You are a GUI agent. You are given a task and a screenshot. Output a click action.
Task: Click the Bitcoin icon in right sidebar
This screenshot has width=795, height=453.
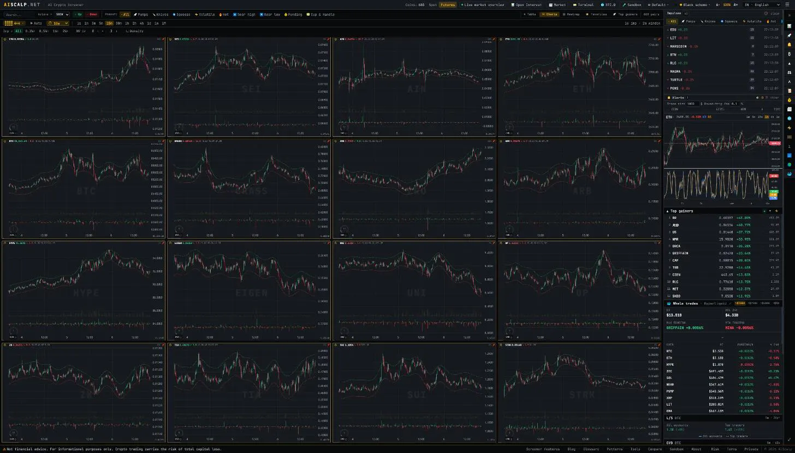click(789, 53)
